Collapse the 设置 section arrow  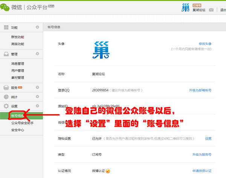click(37, 106)
